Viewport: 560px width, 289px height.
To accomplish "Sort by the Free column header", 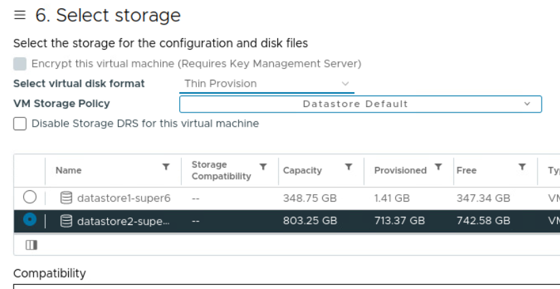I will point(467,170).
